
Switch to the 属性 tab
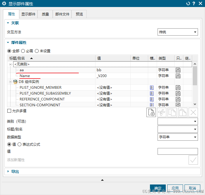tap(11, 14)
